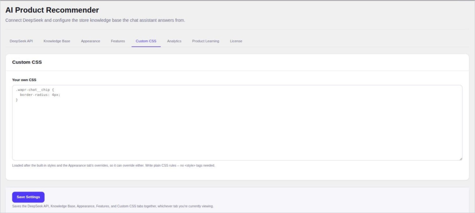
Task: Focus the Your own CSS textarea
Action: coord(237,123)
